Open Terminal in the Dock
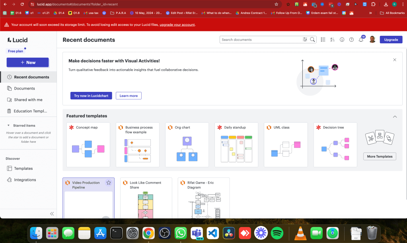Screen dimensions: 407x243 (116, 233)
